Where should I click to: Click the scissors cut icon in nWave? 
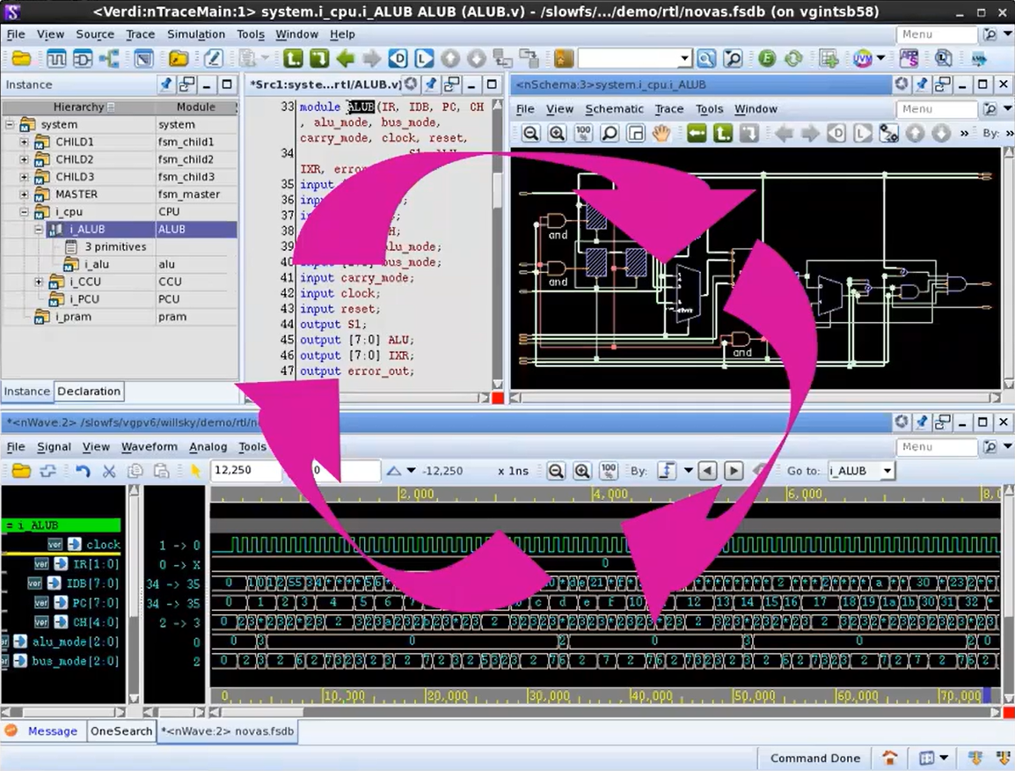click(109, 471)
